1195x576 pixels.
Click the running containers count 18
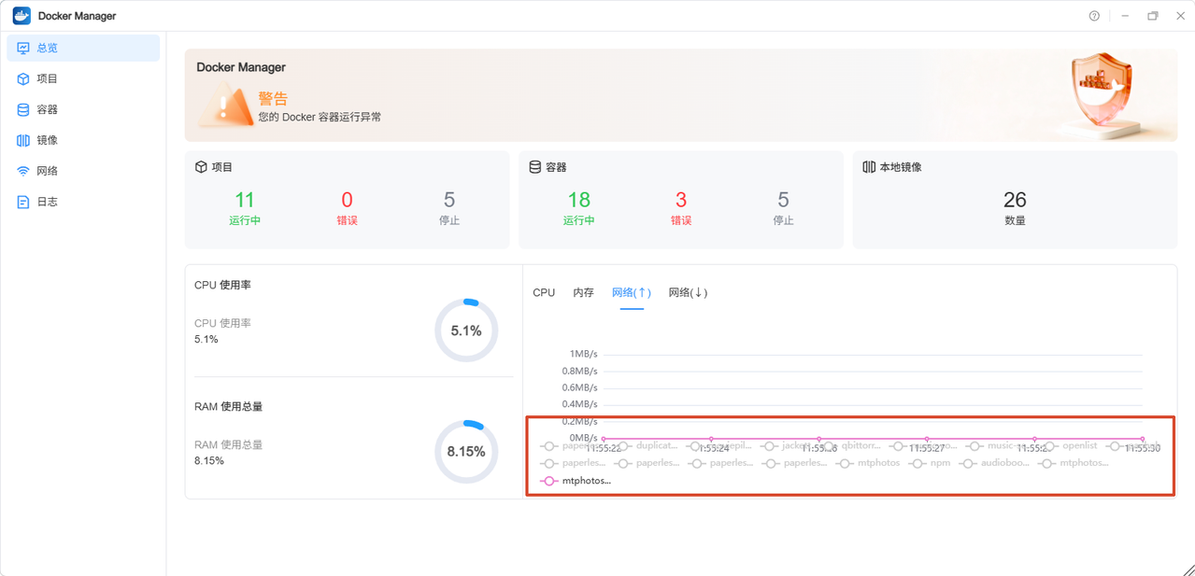point(578,200)
